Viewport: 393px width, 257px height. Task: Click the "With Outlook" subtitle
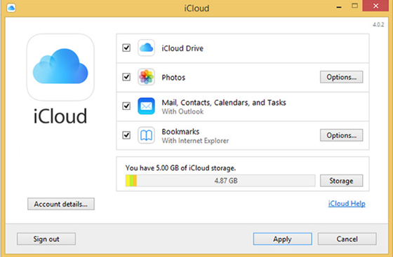click(182, 111)
